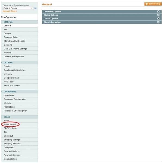Open the Catalog configuration item

7,66
